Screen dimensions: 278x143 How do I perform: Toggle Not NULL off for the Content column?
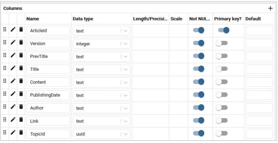coord(199,82)
